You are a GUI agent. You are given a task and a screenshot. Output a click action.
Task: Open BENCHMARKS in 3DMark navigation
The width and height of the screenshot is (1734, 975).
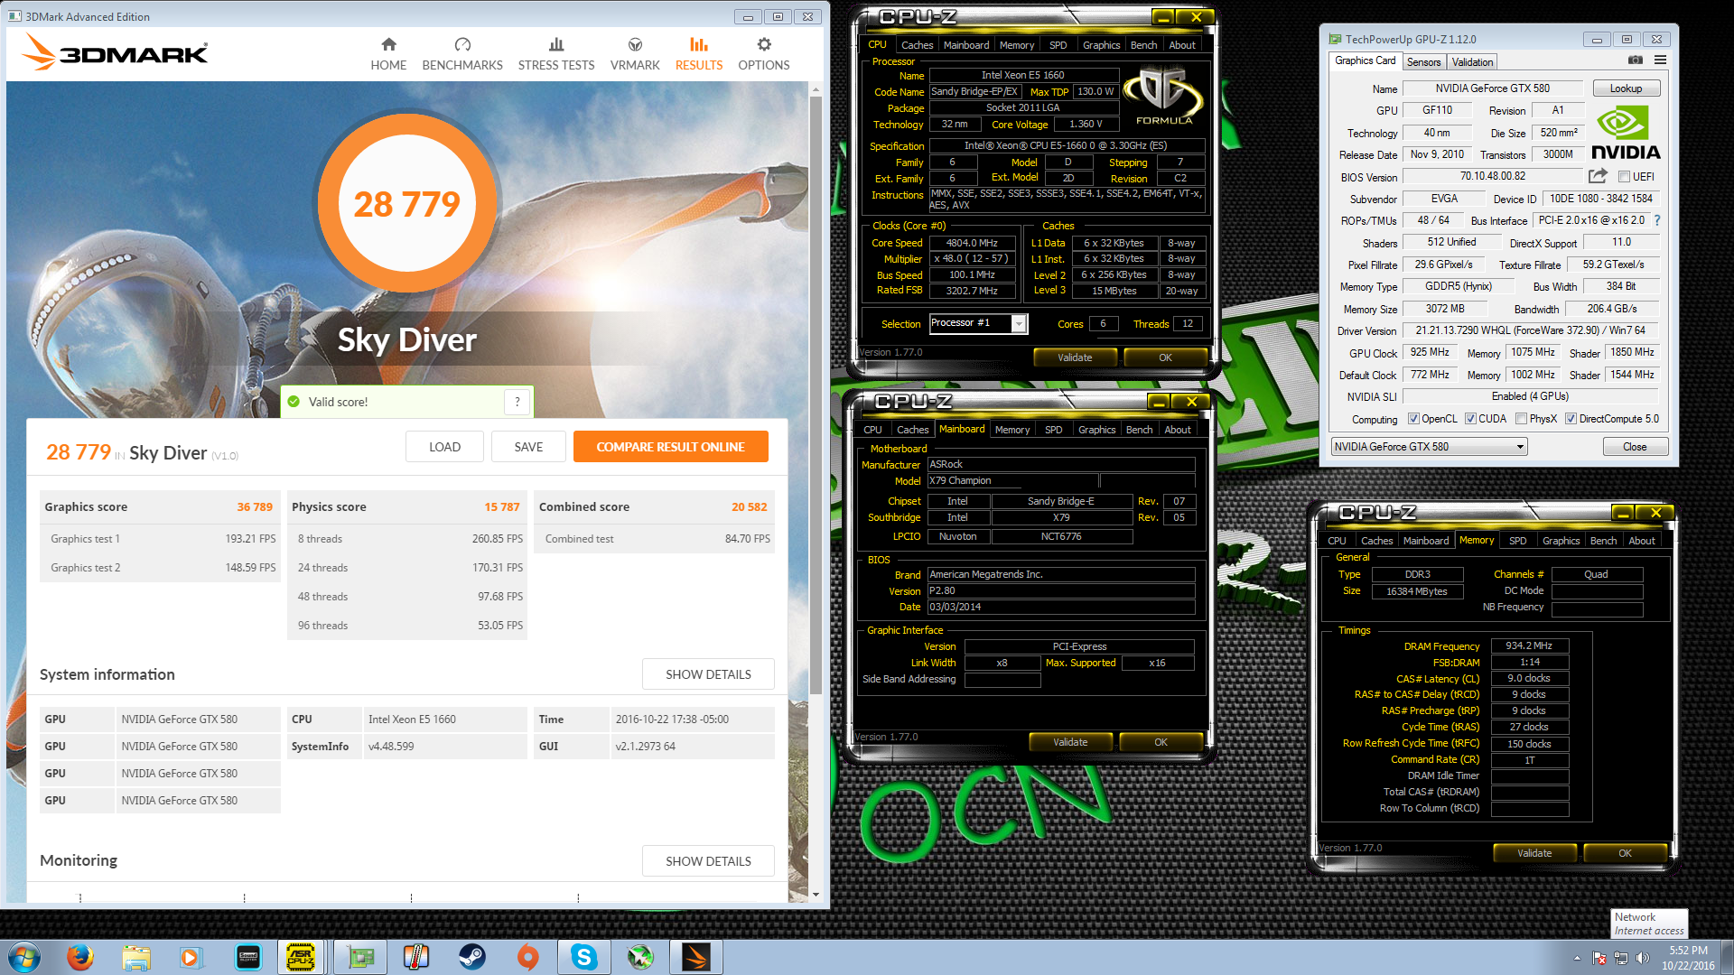(462, 54)
